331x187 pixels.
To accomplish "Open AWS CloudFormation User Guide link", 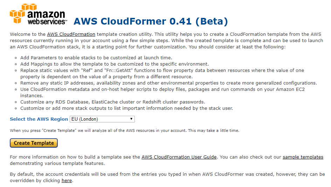I will click(x=179, y=157).
